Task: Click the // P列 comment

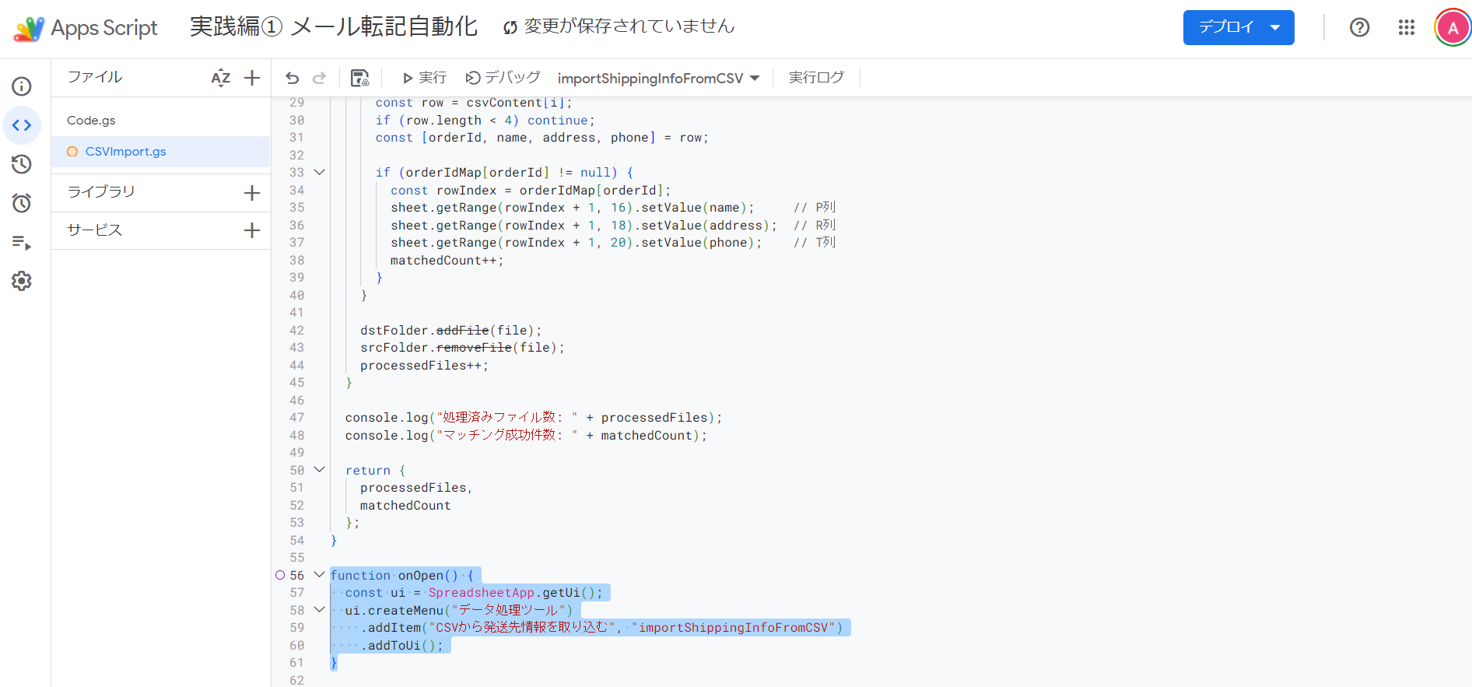Action: (x=815, y=208)
